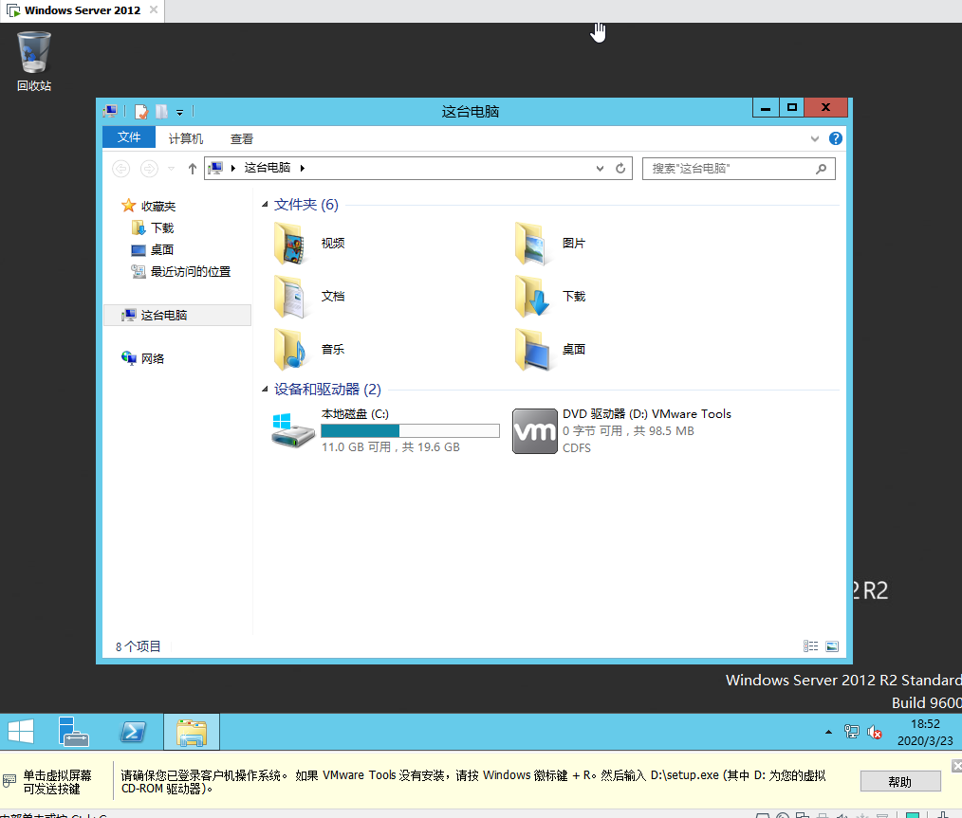Expand the address bar history dropdown

coord(600,169)
